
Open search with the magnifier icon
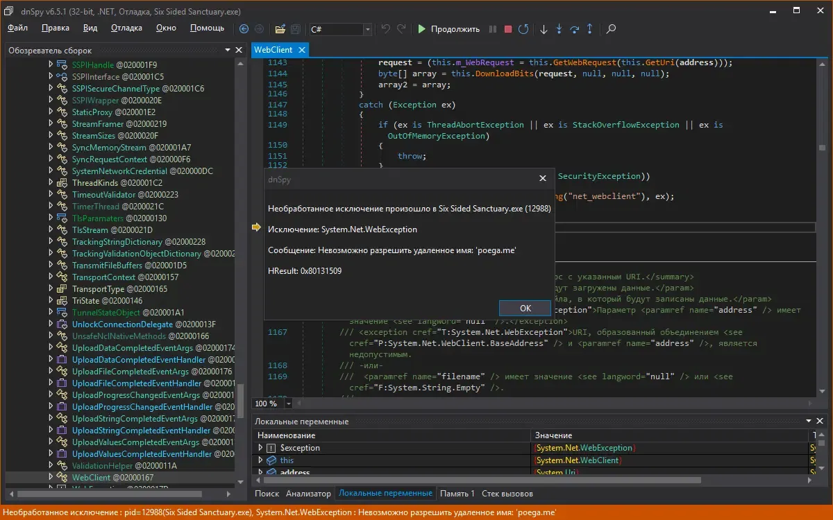click(611, 29)
